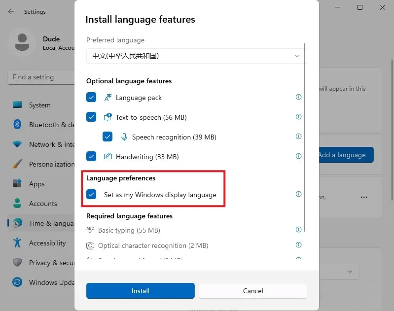394x311 pixels.
Task: Click the 'Optional language features' heading
Action: point(129,81)
